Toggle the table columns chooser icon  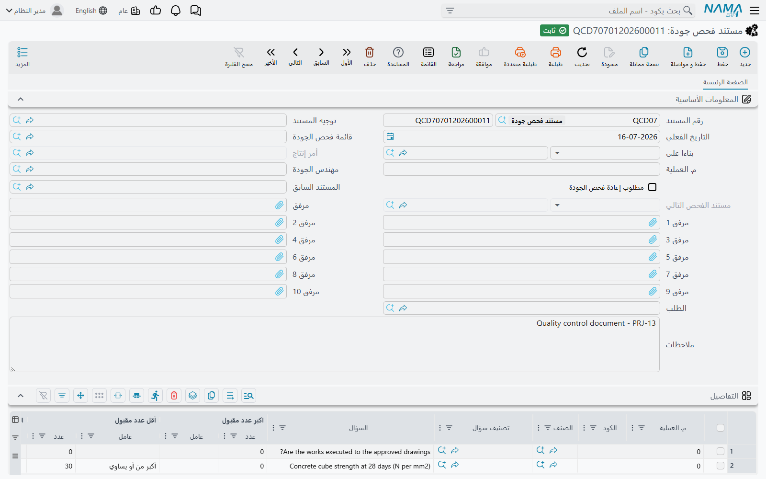[15, 420]
